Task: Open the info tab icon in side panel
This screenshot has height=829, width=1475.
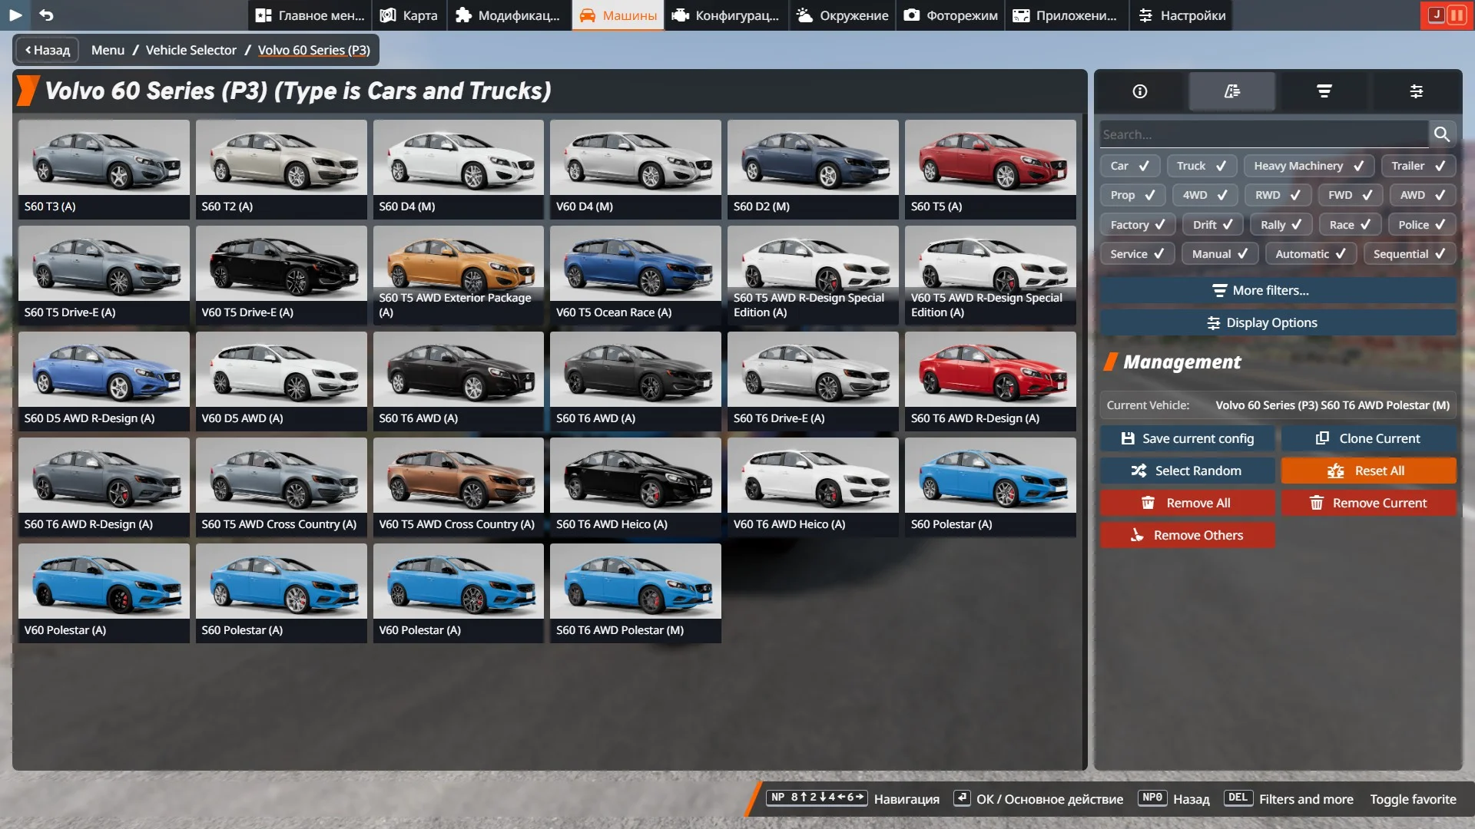Action: pyautogui.click(x=1140, y=91)
